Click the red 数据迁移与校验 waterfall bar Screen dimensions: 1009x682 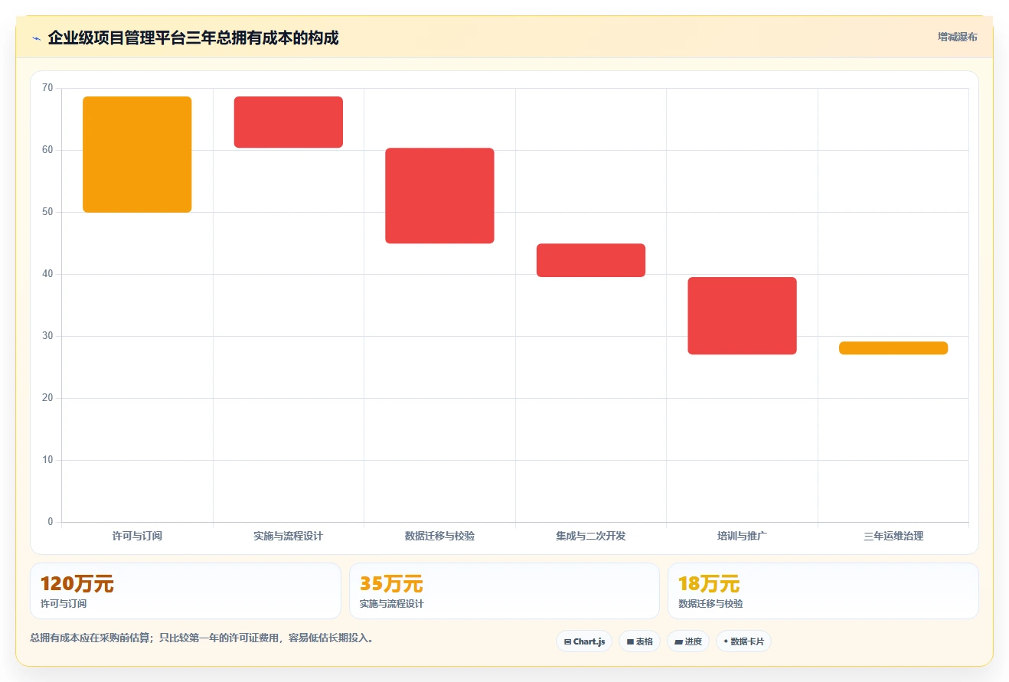pyautogui.click(x=439, y=196)
